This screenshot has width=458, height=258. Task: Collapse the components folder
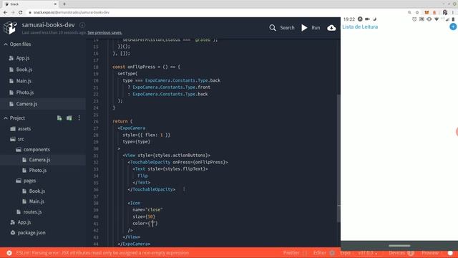19,150
